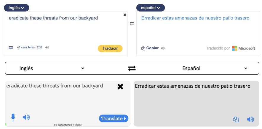Open the español target language dropdown
The image size is (262, 129).
point(150,8)
